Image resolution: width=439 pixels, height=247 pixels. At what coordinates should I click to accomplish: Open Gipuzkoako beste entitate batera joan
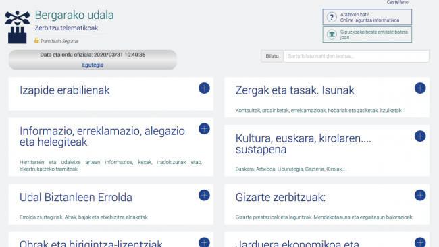(367, 34)
